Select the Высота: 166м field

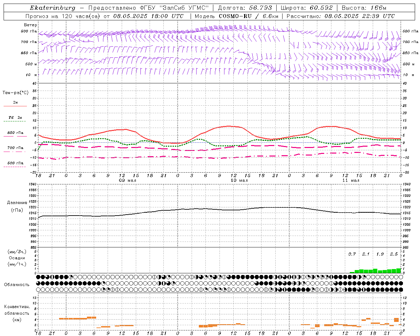pyautogui.click(x=364, y=8)
